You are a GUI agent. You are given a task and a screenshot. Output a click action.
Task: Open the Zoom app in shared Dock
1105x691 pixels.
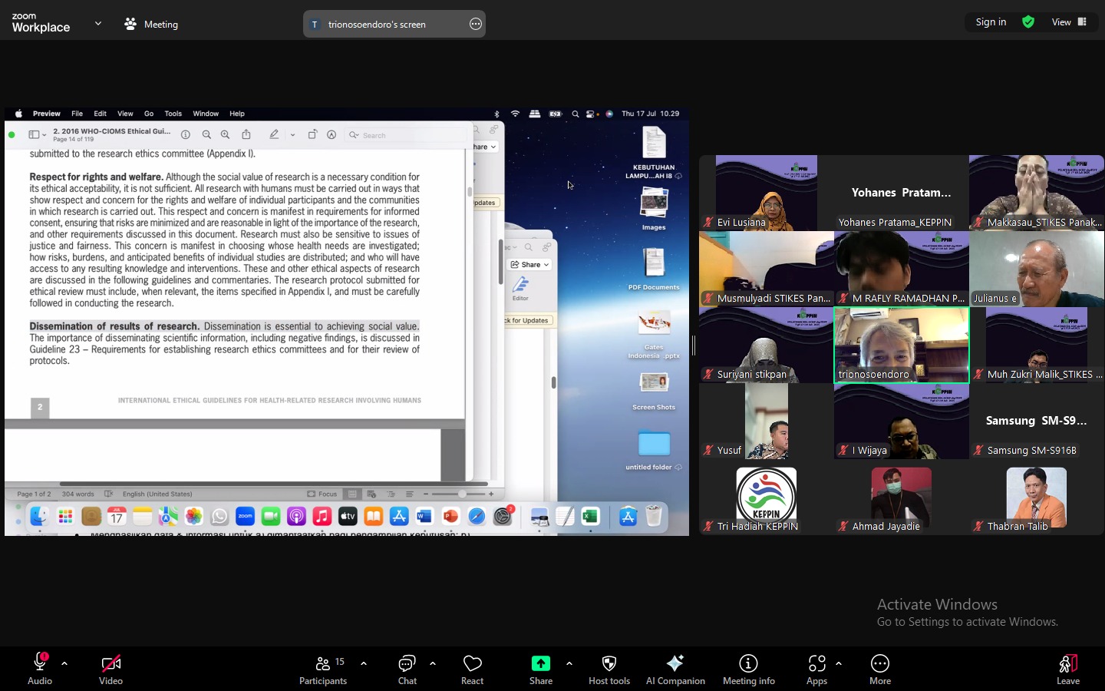click(245, 517)
